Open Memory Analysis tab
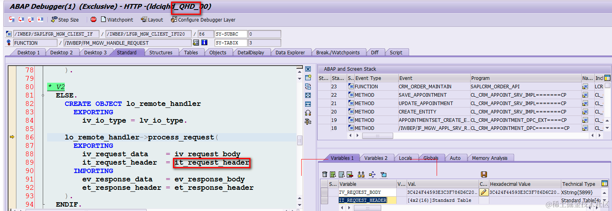The image size is (612, 211). point(489,158)
